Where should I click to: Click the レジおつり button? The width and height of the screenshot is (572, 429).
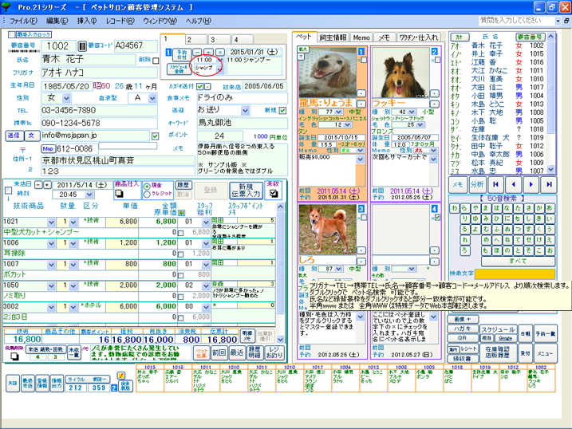[274, 352]
